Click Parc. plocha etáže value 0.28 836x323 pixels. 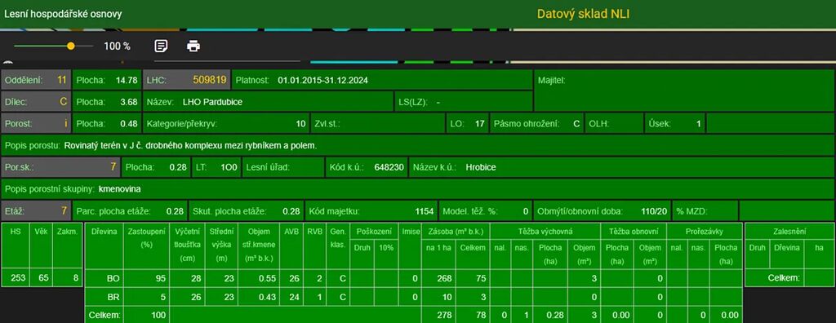tap(175, 211)
